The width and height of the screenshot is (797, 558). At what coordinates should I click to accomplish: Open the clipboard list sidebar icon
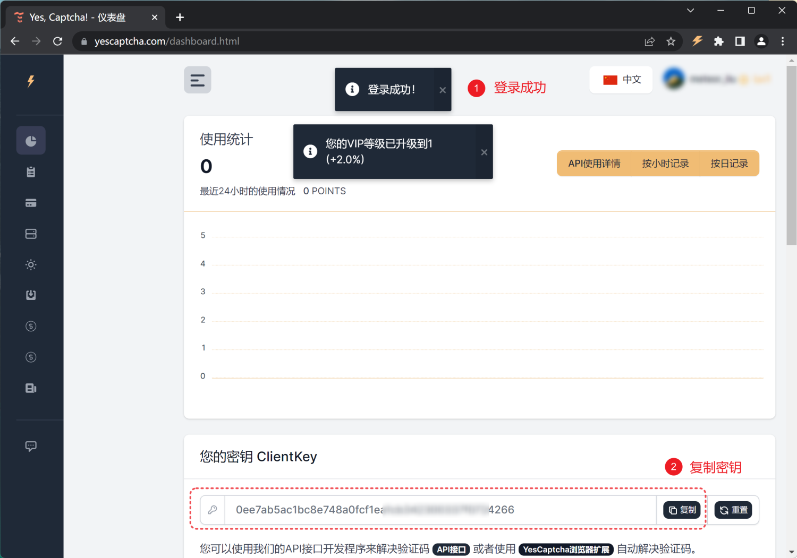click(x=31, y=171)
